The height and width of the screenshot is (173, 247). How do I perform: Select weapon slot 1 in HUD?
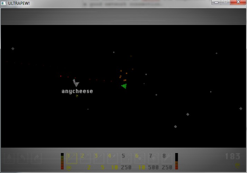(x=72, y=158)
